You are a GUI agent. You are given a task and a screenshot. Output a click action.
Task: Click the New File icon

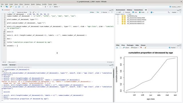pyautogui.click(x=1, y=7)
